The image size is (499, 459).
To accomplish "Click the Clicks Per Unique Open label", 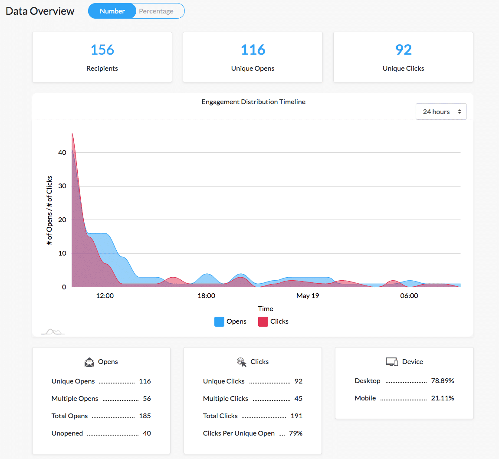I will [x=239, y=433].
